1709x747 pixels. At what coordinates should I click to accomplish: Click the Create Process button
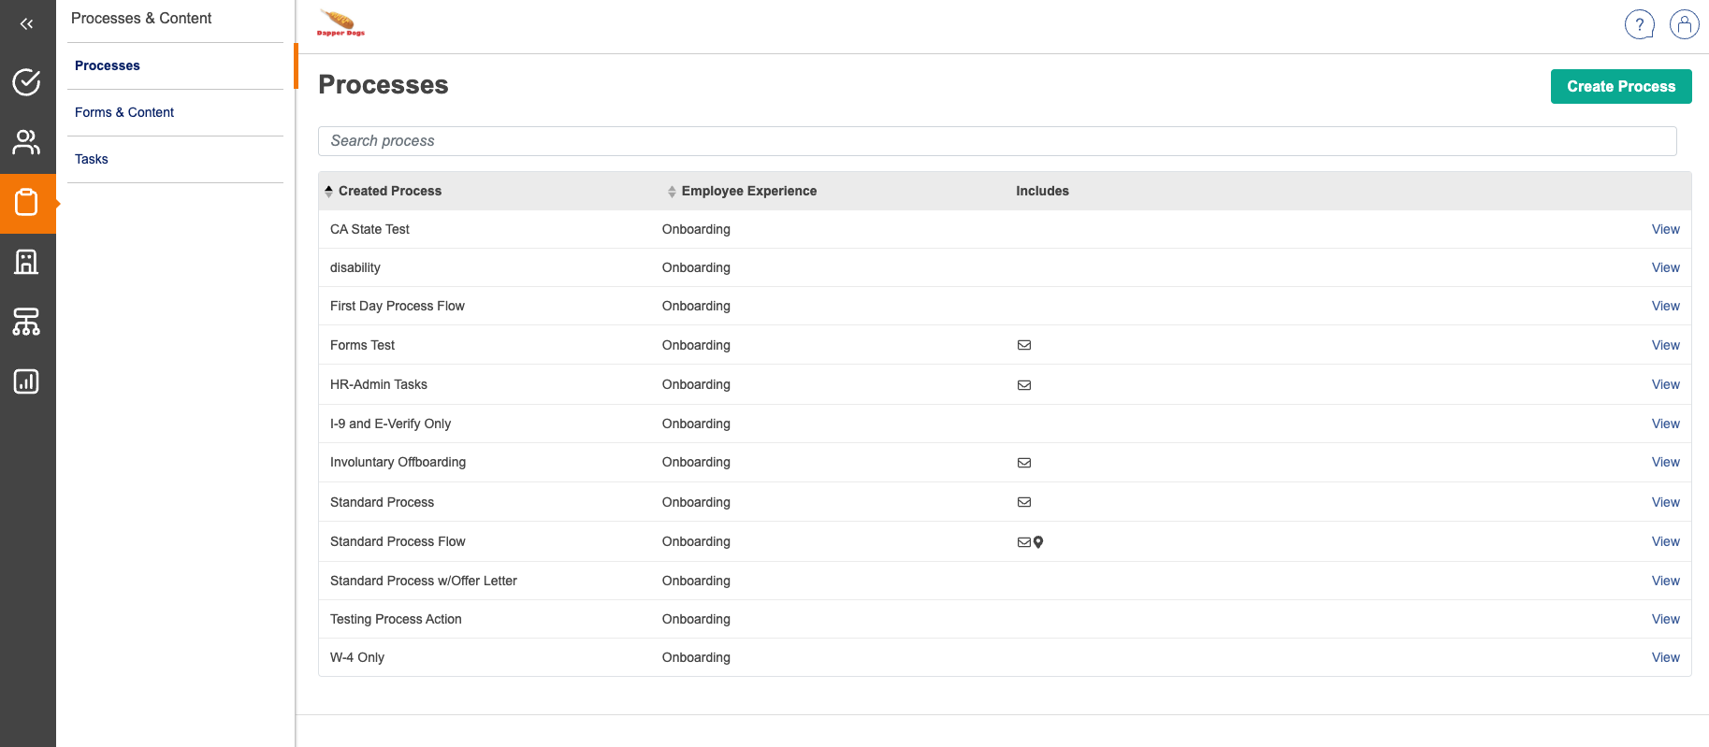1620,86
